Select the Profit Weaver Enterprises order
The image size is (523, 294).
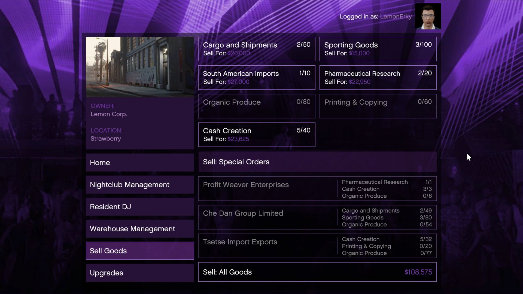click(x=317, y=189)
